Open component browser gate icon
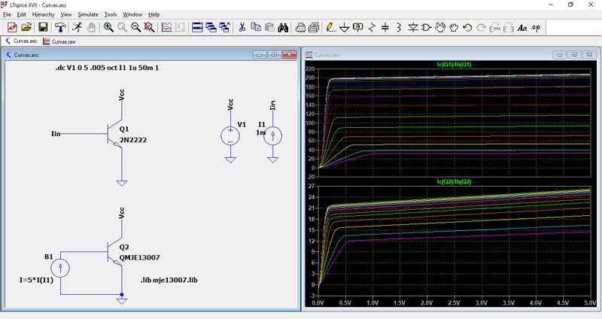Viewport: 602px width, 319px height. [x=427, y=27]
